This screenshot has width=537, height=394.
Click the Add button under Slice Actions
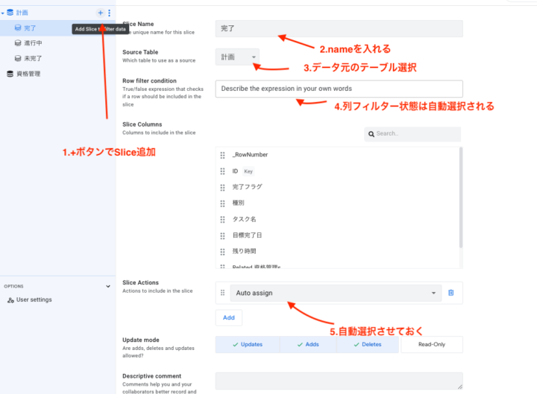228,317
